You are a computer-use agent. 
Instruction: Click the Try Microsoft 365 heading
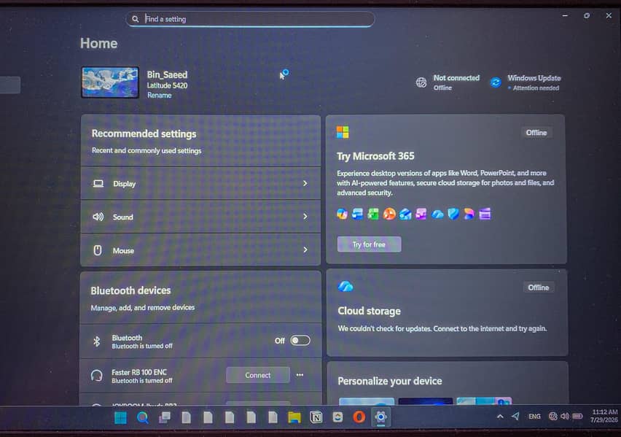coord(375,156)
